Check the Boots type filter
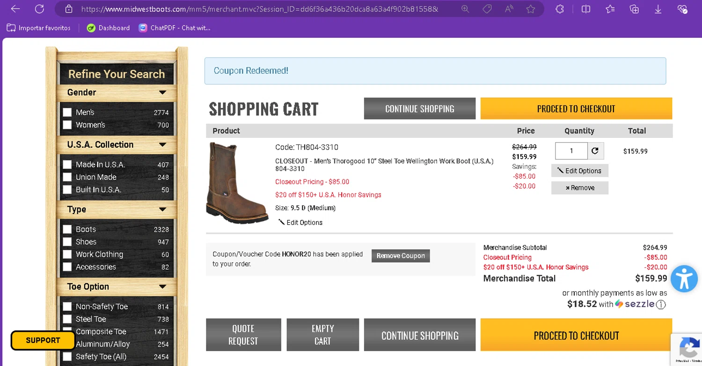Viewport: 702px width, 366px height. point(67,229)
